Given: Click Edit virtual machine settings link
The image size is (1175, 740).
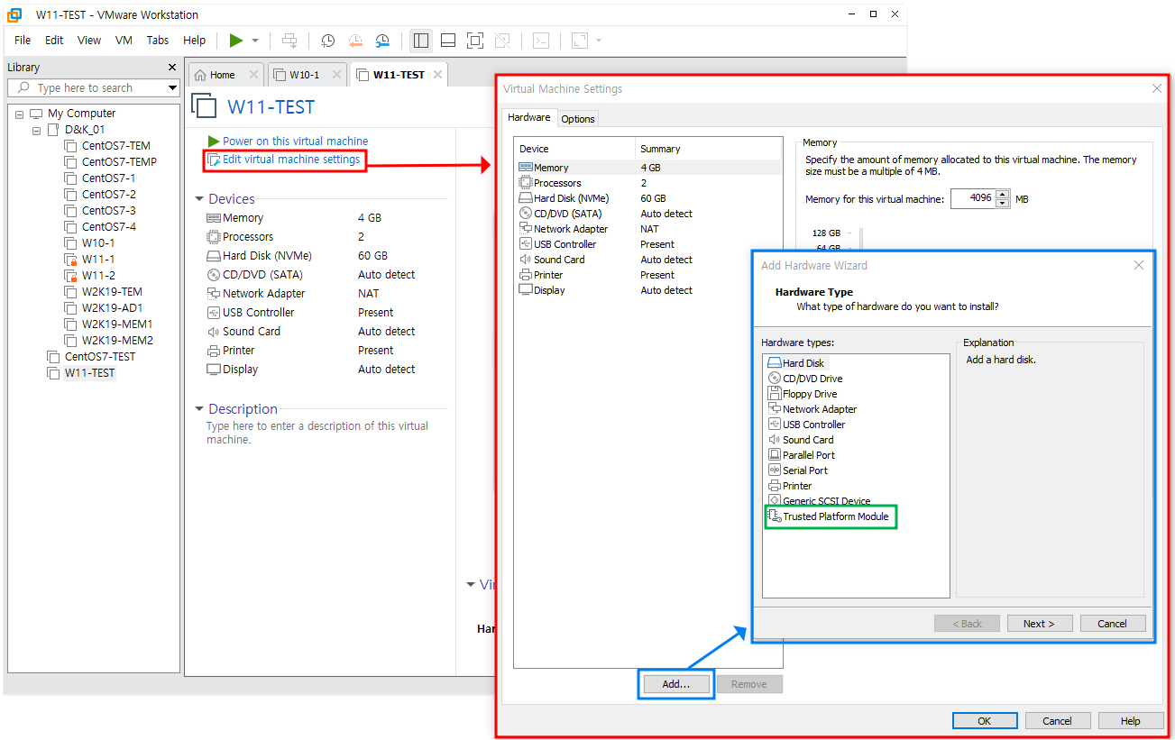Looking at the screenshot, I should 291,160.
